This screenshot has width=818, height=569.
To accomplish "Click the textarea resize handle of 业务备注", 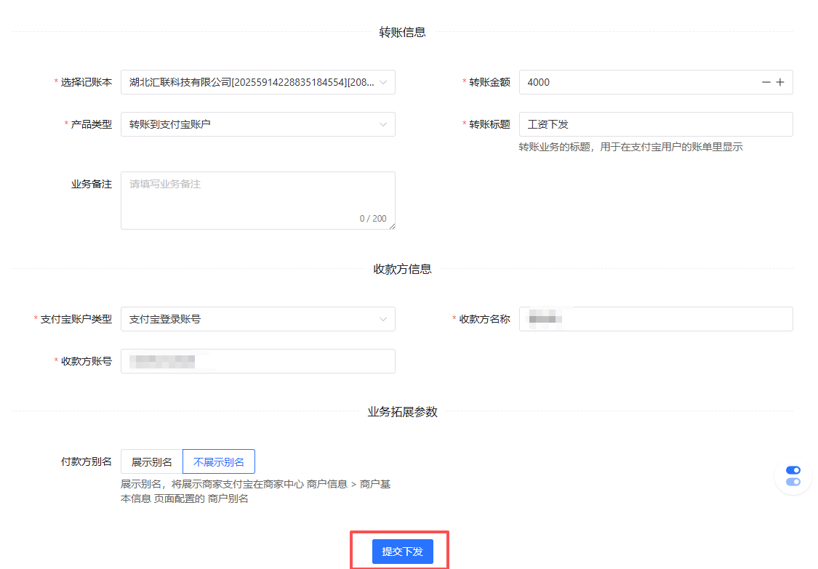I will point(392,226).
